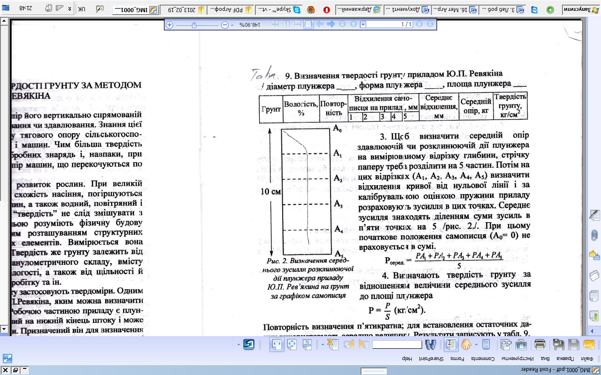Open the Forms menu
This screenshot has width=601, height=375.
[x=457, y=359]
